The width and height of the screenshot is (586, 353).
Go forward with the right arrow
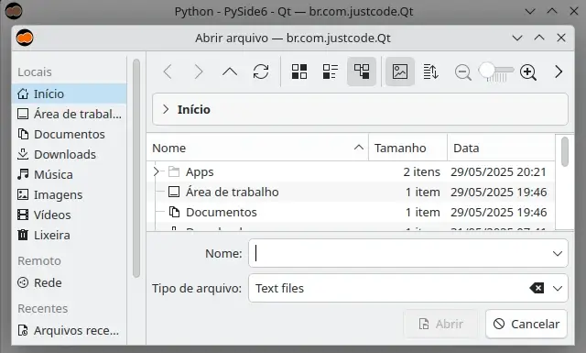pyautogui.click(x=199, y=72)
